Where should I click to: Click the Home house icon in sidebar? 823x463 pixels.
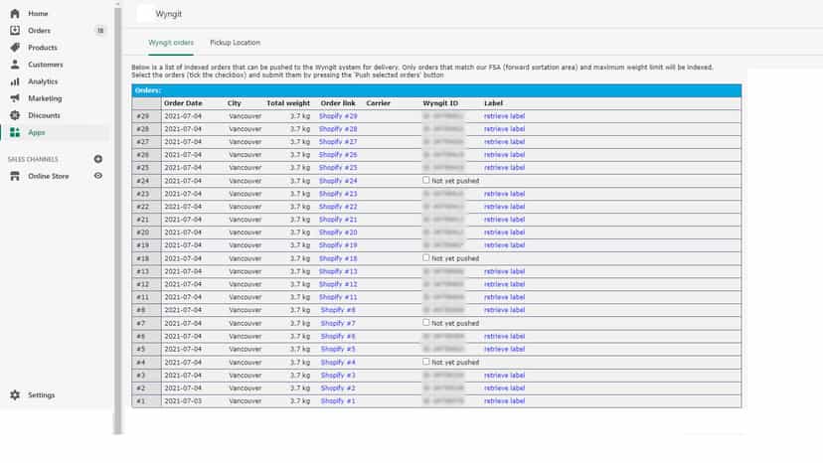coord(15,14)
